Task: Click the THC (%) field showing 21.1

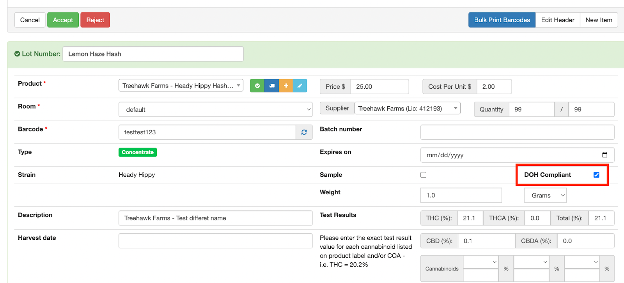Action: (470, 218)
